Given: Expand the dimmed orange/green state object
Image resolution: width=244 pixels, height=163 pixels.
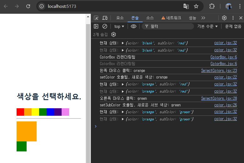Looking at the screenshot, I should tap(123, 119).
